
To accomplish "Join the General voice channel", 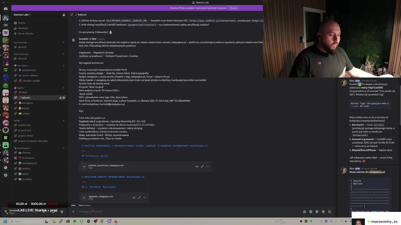I will click(39, 58).
